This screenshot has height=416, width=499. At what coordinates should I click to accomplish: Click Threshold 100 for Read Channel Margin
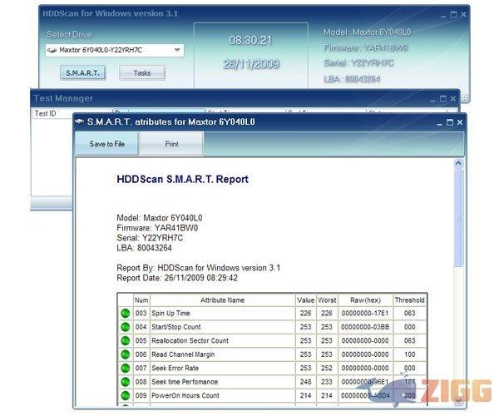tap(409, 354)
